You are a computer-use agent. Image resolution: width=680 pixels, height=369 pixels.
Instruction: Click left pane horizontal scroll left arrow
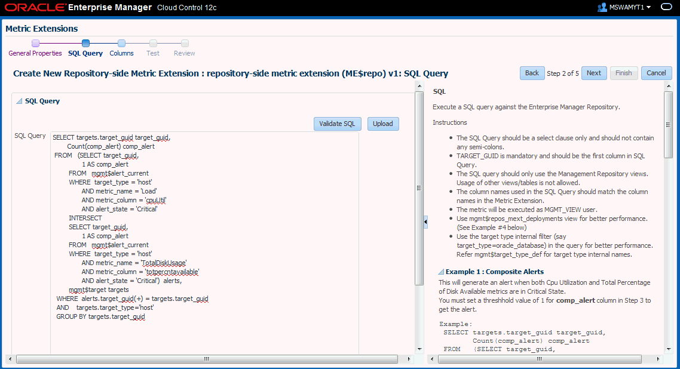(10, 359)
